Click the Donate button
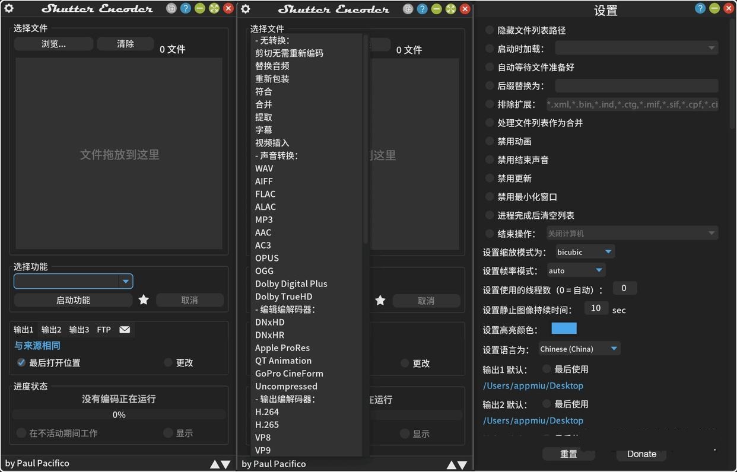The width and height of the screenshot is (737, 472). click(x=641, y=454)
